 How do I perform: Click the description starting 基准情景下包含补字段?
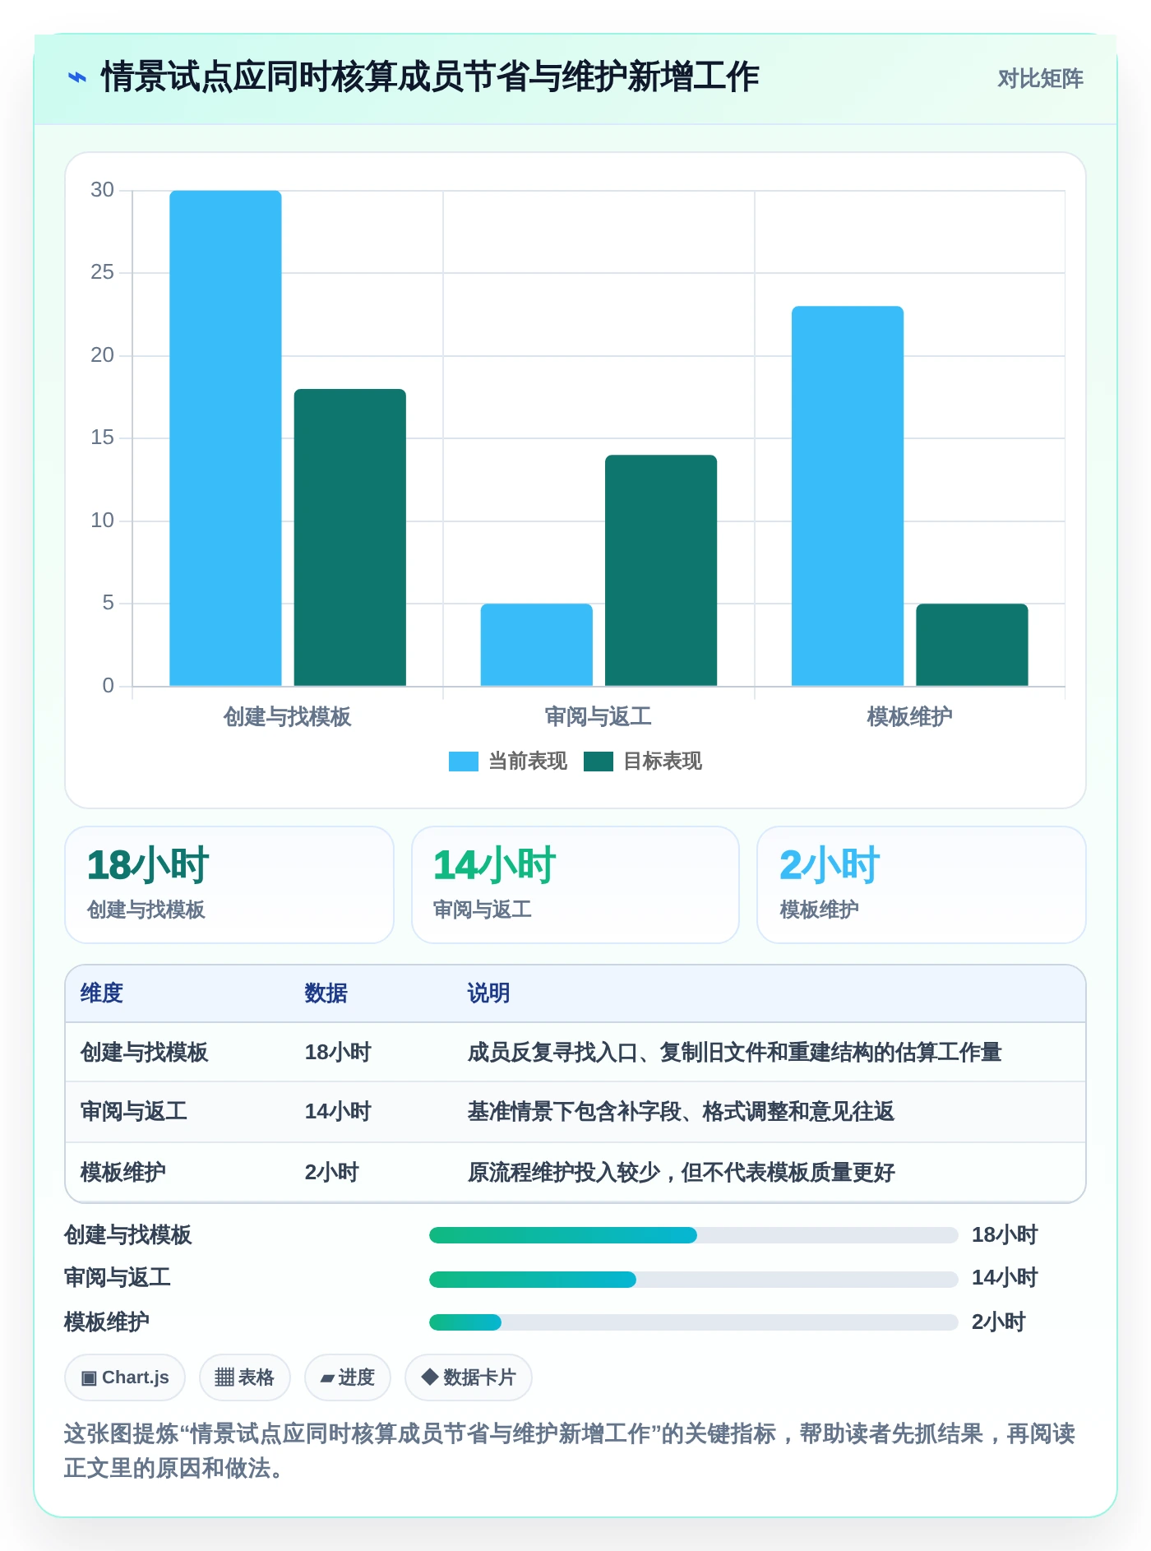point(681,1112)
